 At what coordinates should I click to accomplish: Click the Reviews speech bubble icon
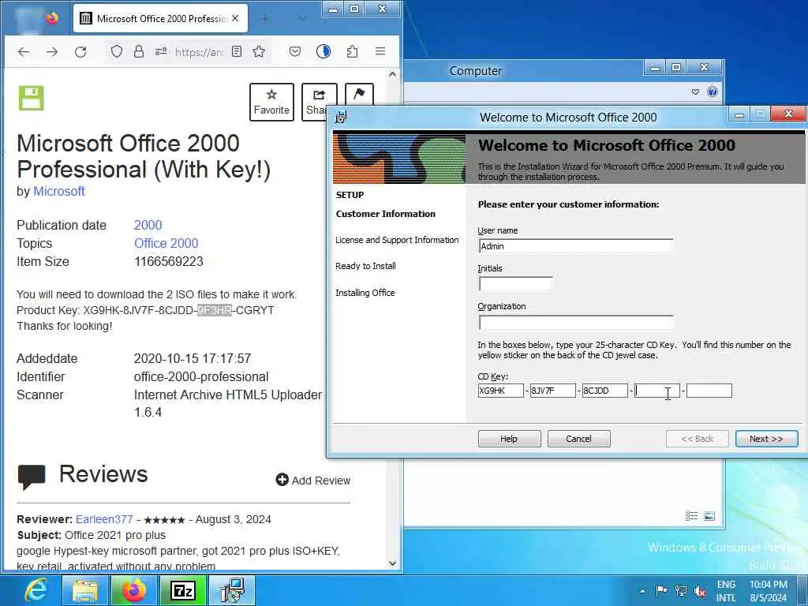point(32,477)
